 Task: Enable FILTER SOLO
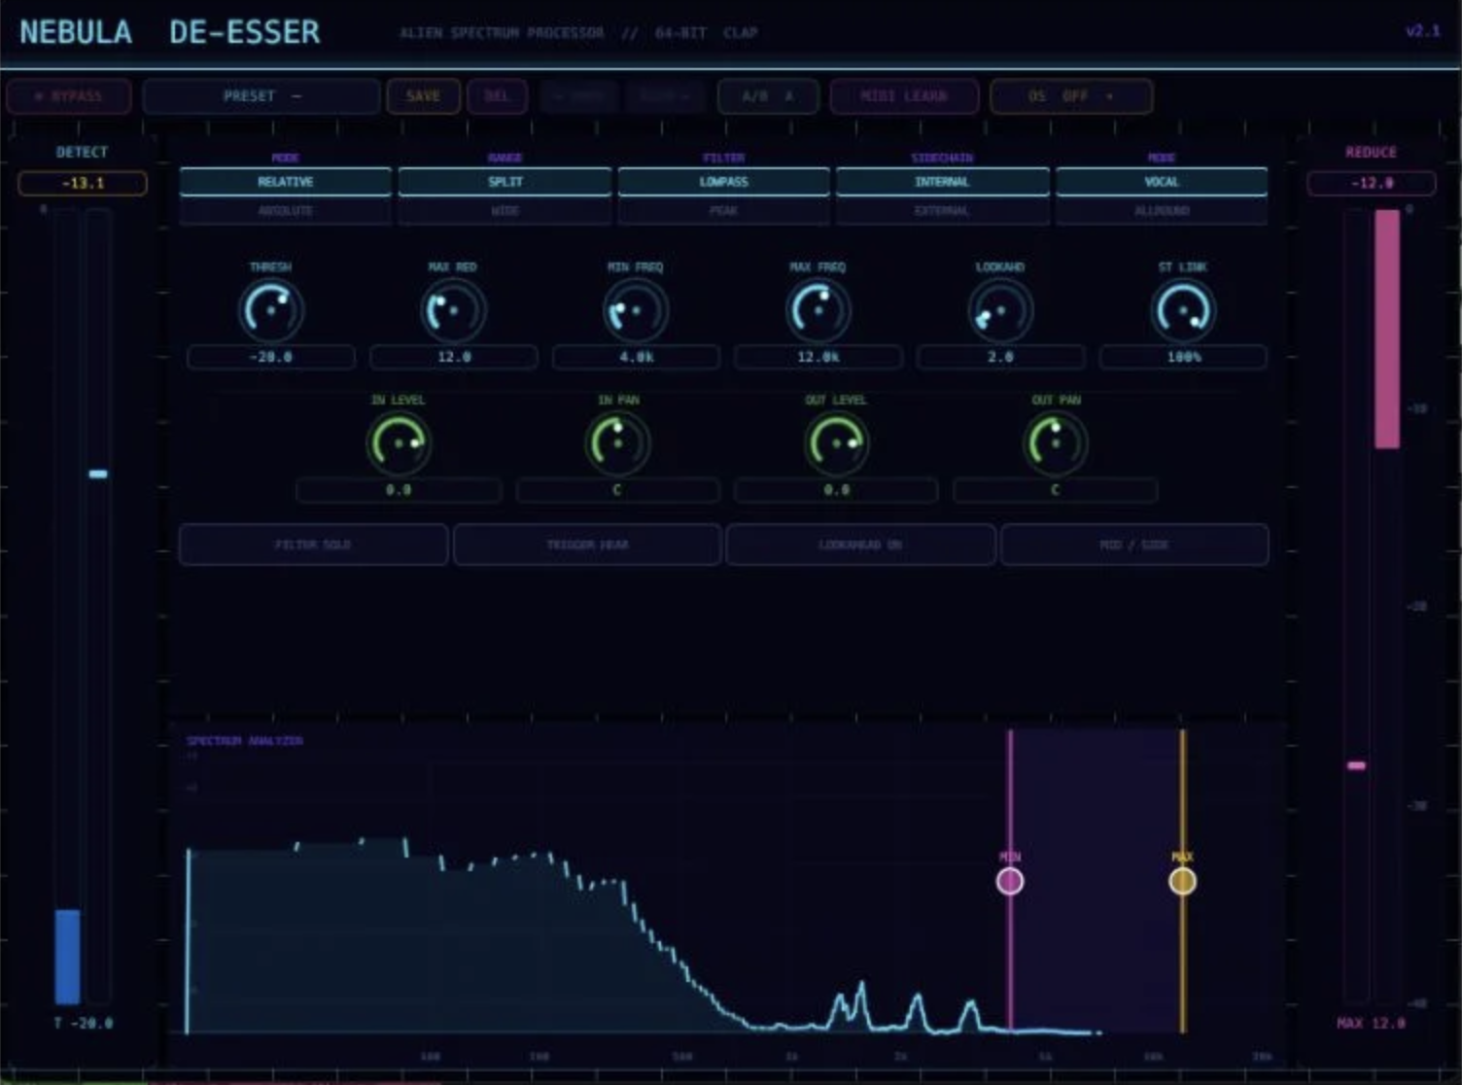313,544
